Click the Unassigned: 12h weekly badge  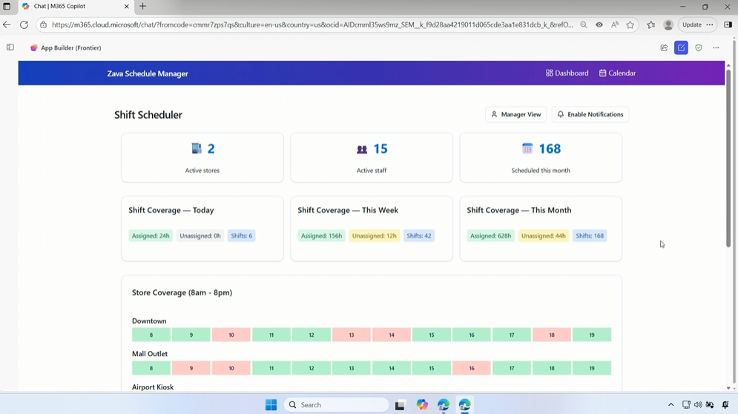[x=374, y=236]
